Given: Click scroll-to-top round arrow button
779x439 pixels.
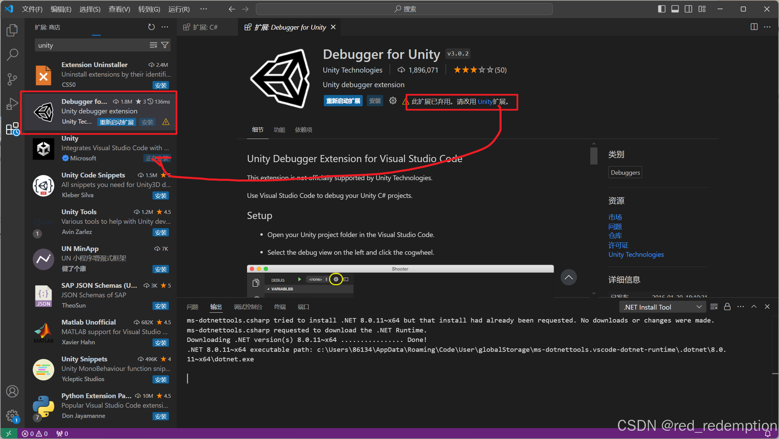Looking at the screenshot, I should (x=568, y=277).
